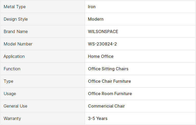This screenshot has height=125, width=196.
Task: Click the Model Number label
Action: tap(18, 44)
